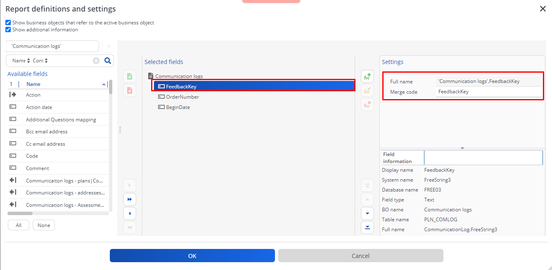Move selected field down one position
The height and width of the screenshot is (270, 552).
[x=367, y=213]
